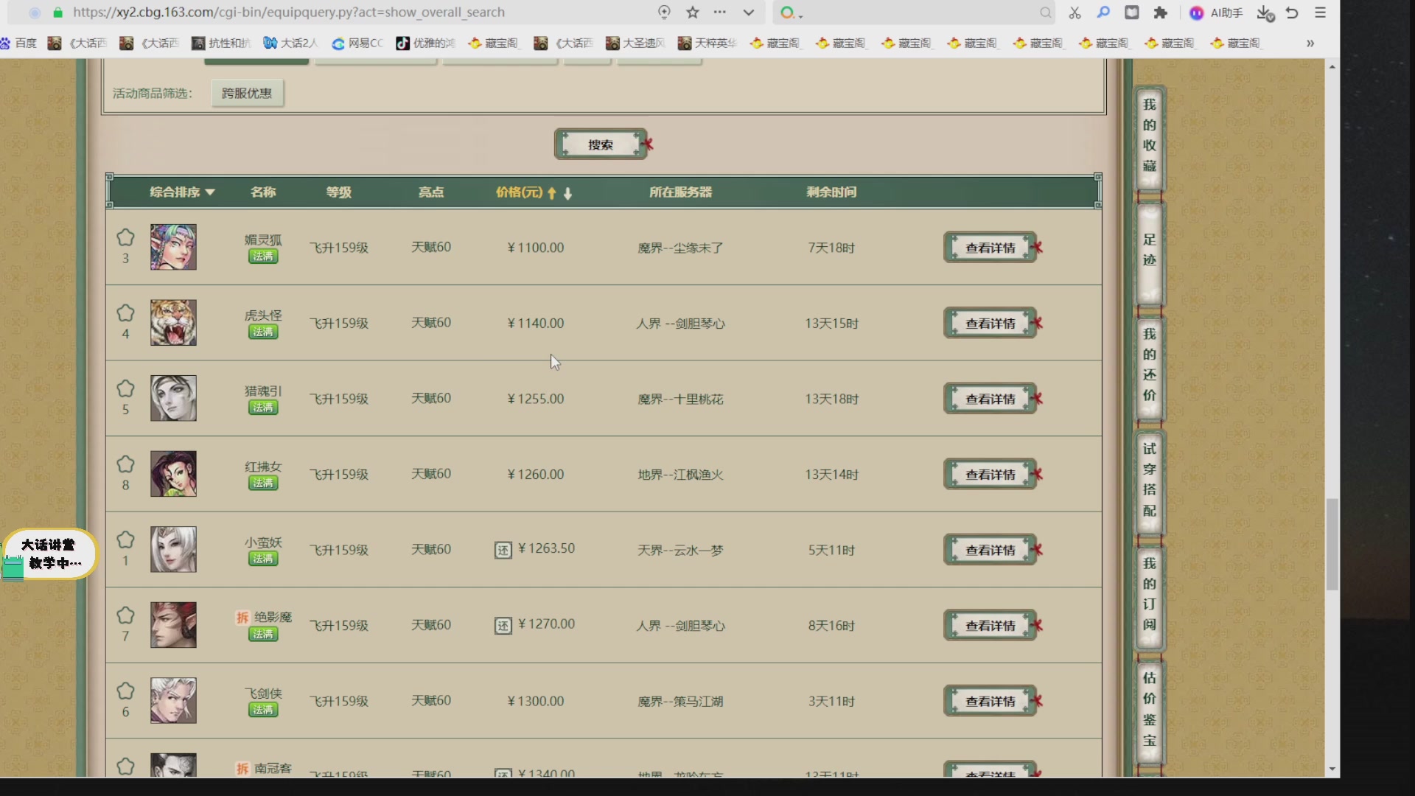This screenshot has height=796, width=1415.
Task: Click the 价格(元) column header
Action: [x=520, y=192]
